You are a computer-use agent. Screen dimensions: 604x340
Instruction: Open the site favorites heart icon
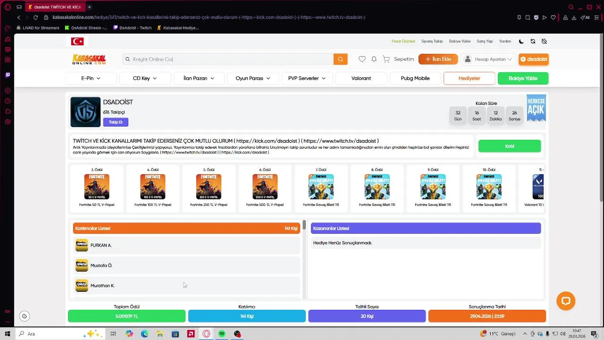[x=362, y=59]
